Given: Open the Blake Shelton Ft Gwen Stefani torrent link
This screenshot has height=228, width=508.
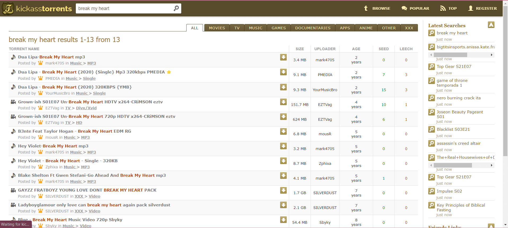Looking at the screenshot, I should pyautogui.click(x=92, y=175).
